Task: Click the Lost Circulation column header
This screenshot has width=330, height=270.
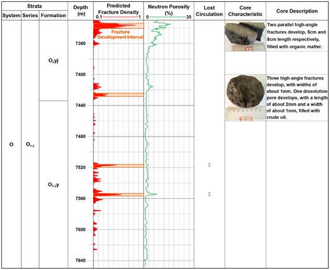Action: [209, 11]
